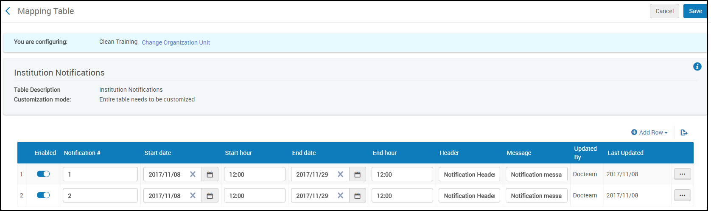This screenshot has height=211, width=711.
Task: Click the row 2 Message text field
Action: pos(536,196)
